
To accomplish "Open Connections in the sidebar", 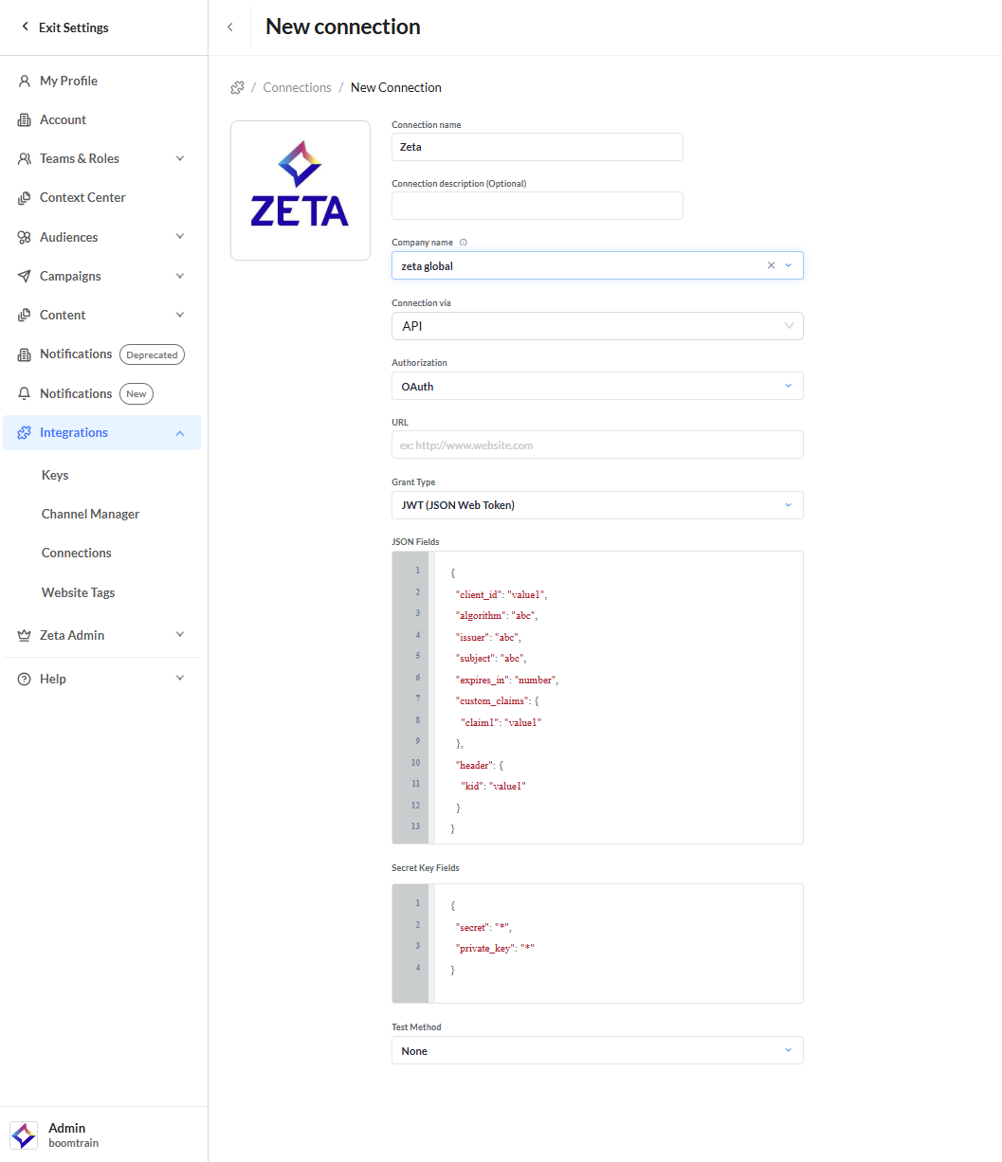I will click(76, 553).
